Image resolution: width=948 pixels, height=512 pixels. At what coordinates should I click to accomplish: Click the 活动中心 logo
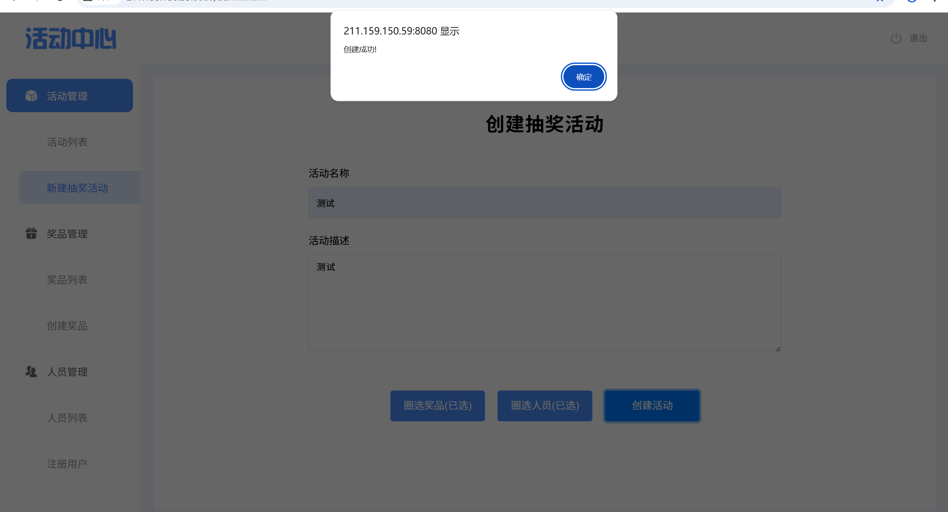click(x=70, y=39)
